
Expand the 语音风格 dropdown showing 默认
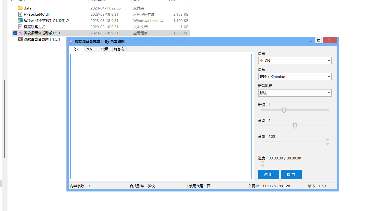click(x=295, y=93)
